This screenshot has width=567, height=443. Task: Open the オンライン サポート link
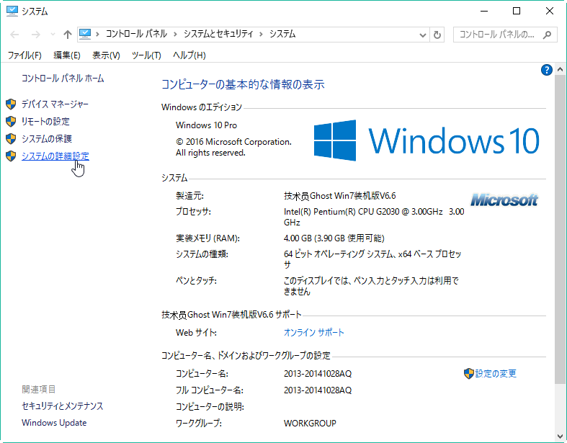314,332
